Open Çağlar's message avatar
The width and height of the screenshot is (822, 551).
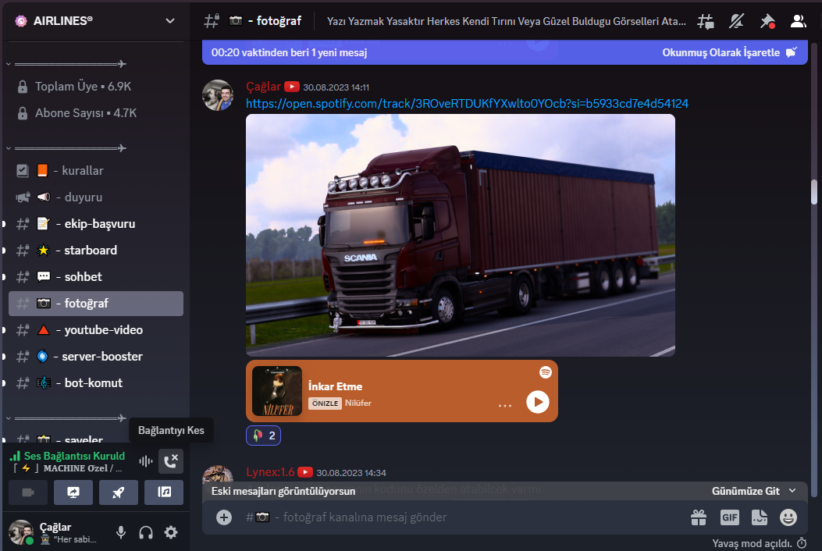[218, 95]
